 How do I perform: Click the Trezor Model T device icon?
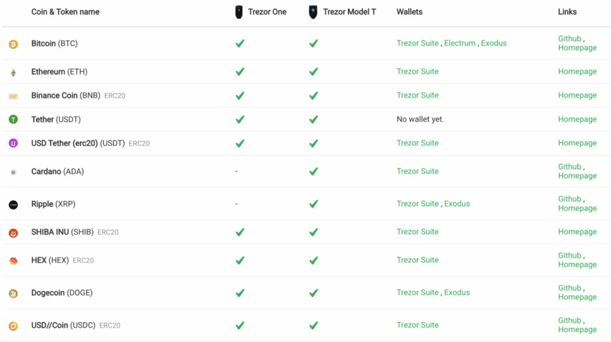(313, 12)
